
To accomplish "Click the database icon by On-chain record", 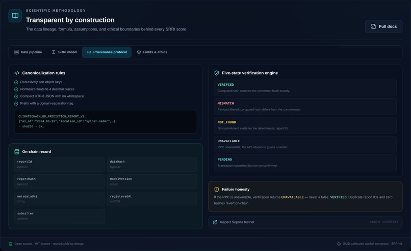I will point(17,152).
